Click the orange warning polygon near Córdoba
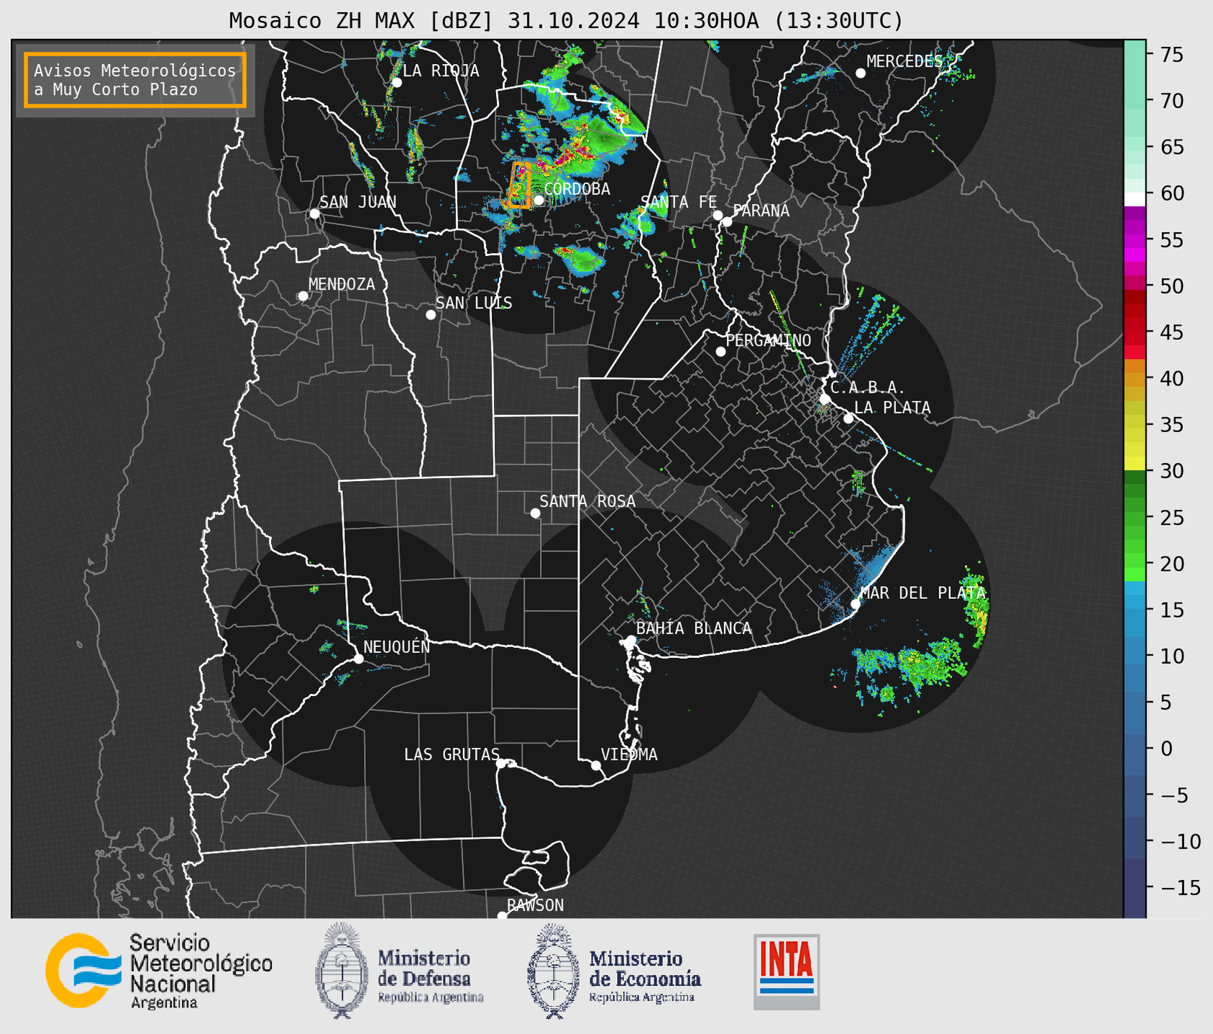1213x1034 pixels. (519, 186)
